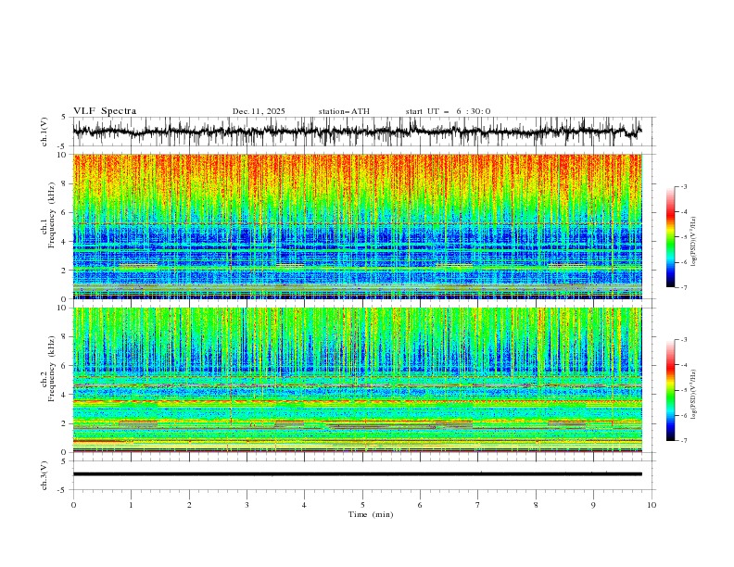Click the time axis tick label '5'
The image size is (734, 567).
tap(362, 505)
